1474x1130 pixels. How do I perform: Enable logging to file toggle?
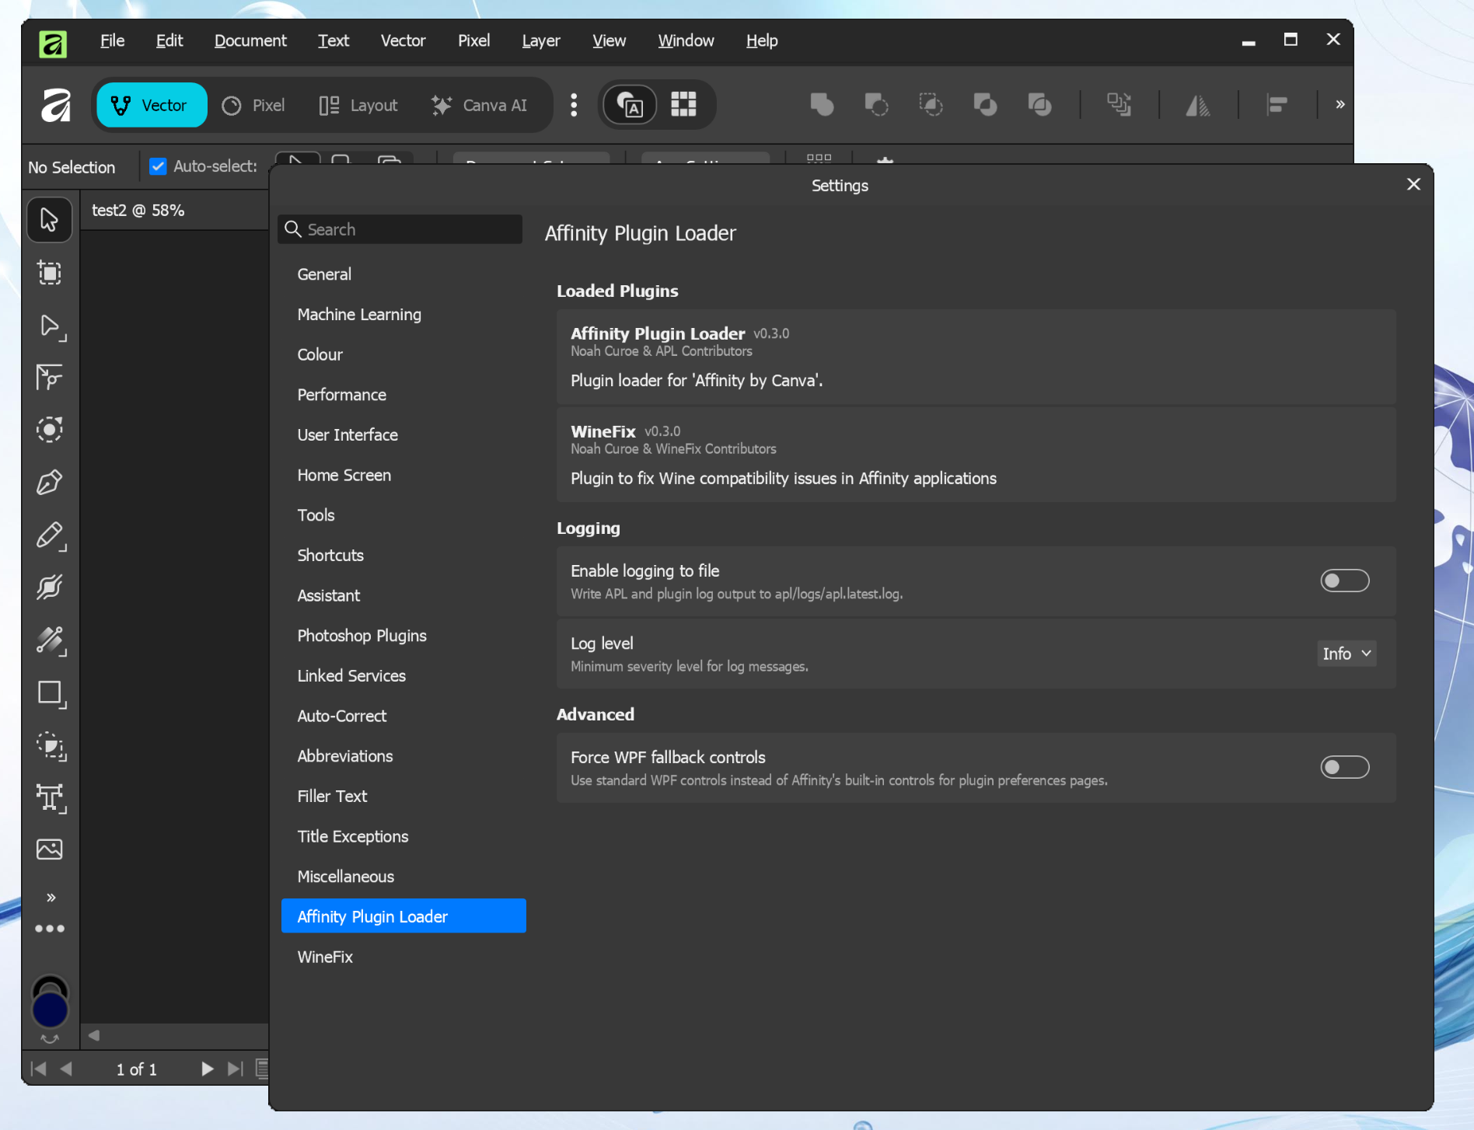click(1344, 581)
